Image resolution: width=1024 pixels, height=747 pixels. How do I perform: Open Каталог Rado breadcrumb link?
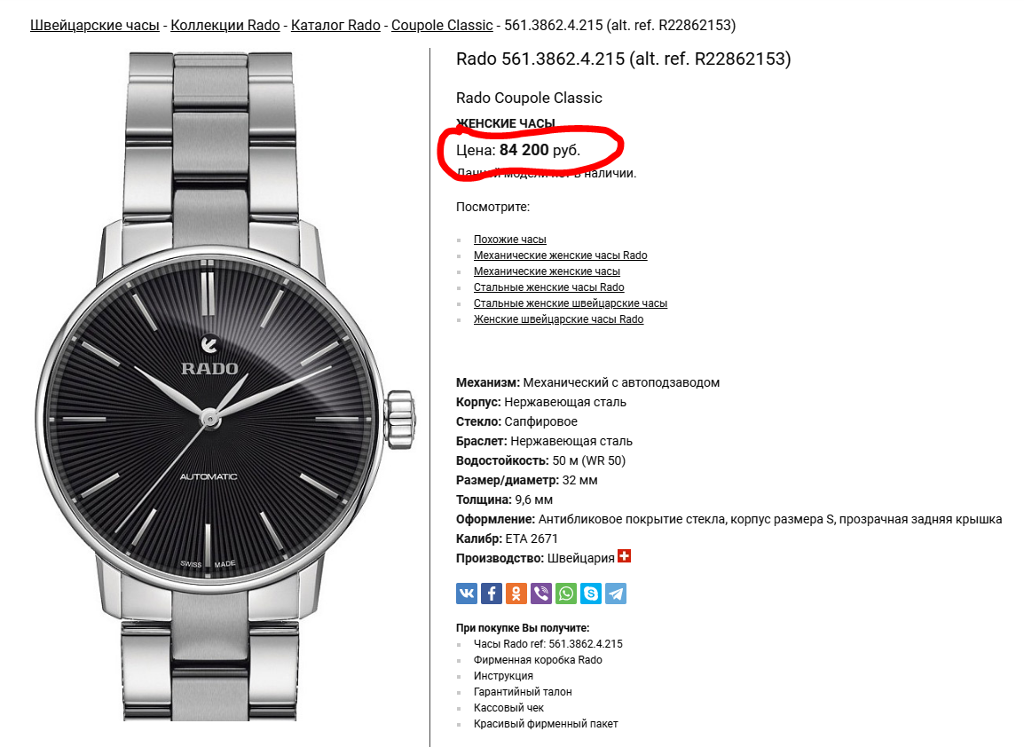335,26
